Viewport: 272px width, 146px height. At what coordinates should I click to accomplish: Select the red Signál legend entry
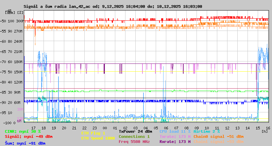pos(29,136)
